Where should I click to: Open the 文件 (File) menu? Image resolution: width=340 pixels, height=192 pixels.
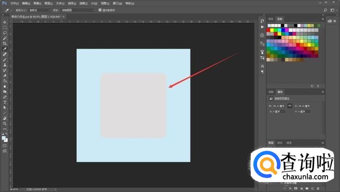point(14,3)
